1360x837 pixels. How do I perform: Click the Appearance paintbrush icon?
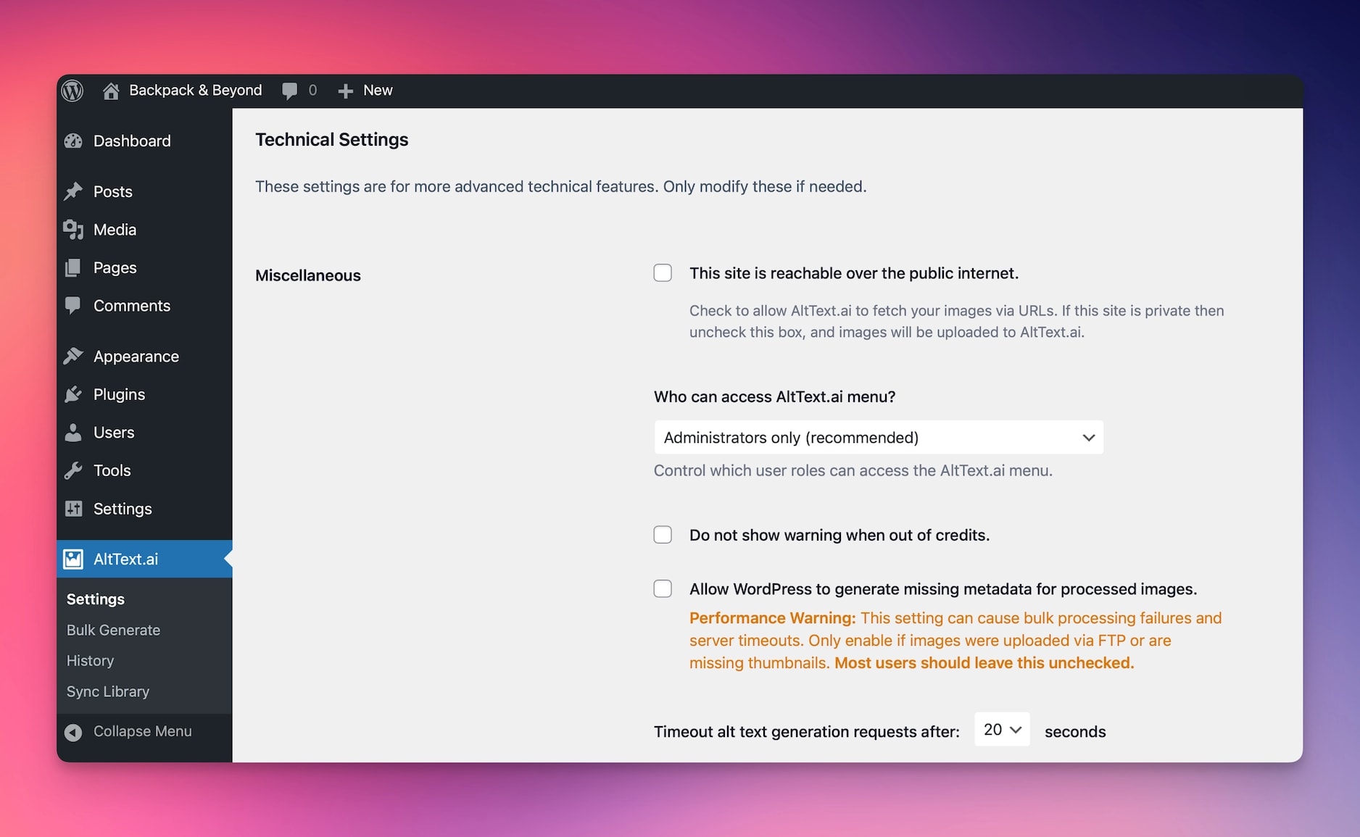(x=73, y=357)
